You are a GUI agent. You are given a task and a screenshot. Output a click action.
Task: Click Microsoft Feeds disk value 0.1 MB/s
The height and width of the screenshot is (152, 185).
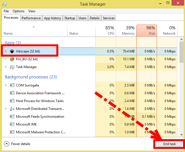[149, 117]
